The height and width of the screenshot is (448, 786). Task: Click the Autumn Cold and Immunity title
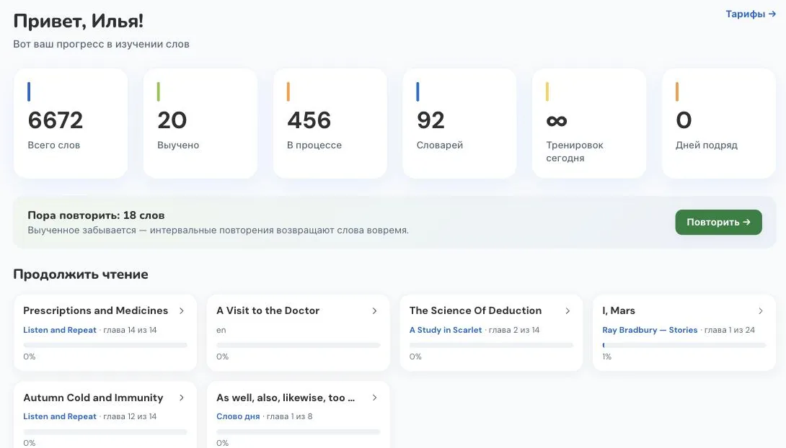93,398
